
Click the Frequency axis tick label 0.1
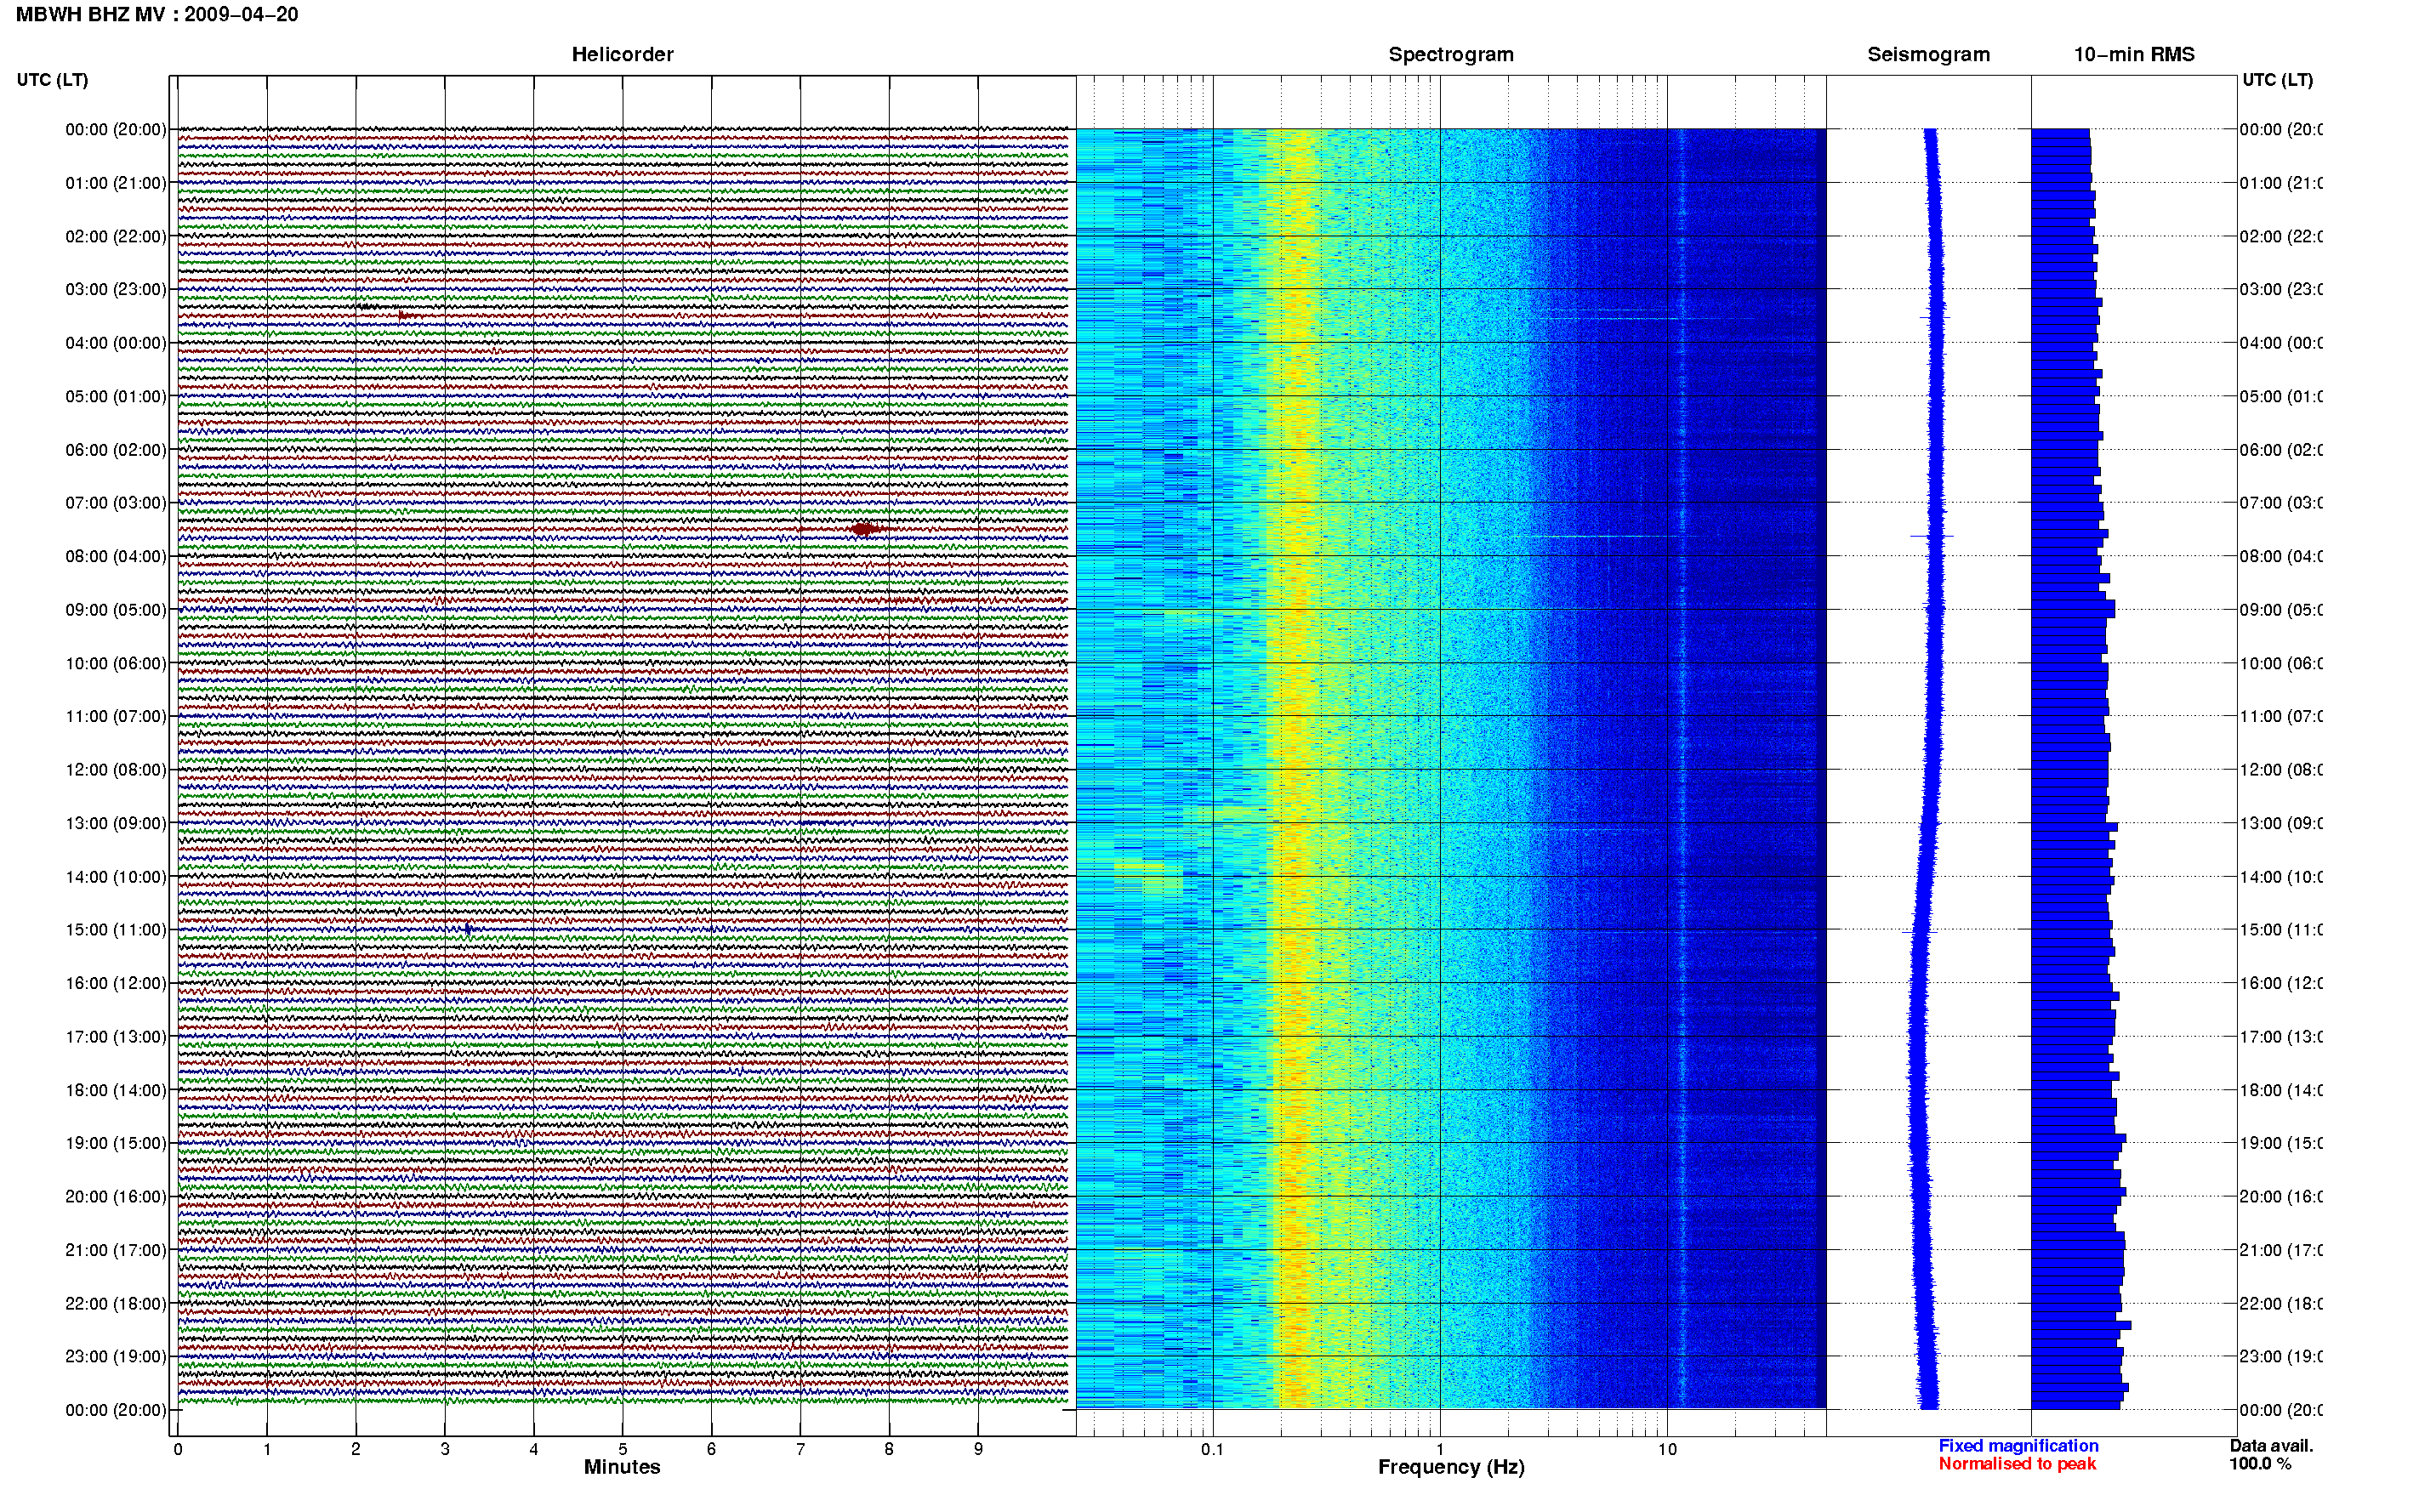[x=1213, y=1449]
